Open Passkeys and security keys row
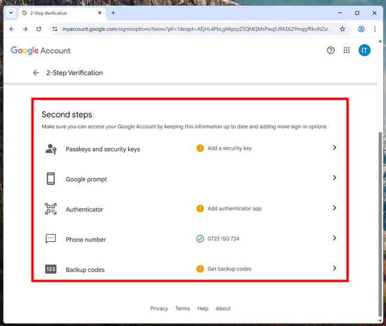The image size is (386, 326). [x=190, y=149]
